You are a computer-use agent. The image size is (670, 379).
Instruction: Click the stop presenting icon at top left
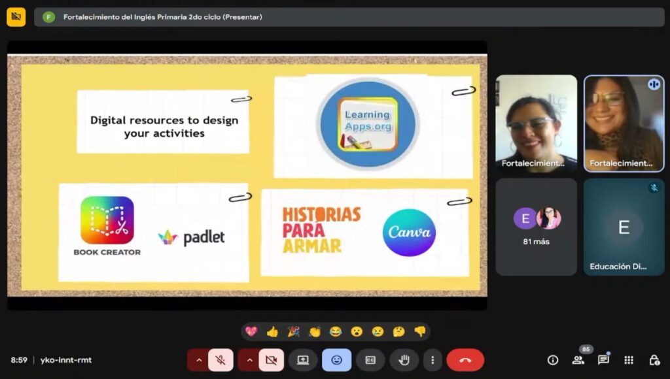pyautogui.click(x=16, y=17)
